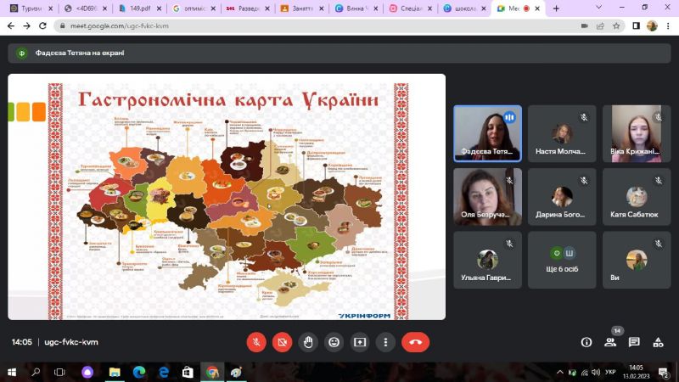Screen dimensions: 679x382
Task: Switch to the Спеціал browser tab
Action: tap(411, 8)
